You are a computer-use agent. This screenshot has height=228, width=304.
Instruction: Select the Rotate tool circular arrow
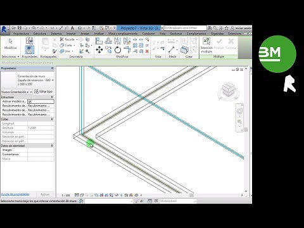(118, 50)
